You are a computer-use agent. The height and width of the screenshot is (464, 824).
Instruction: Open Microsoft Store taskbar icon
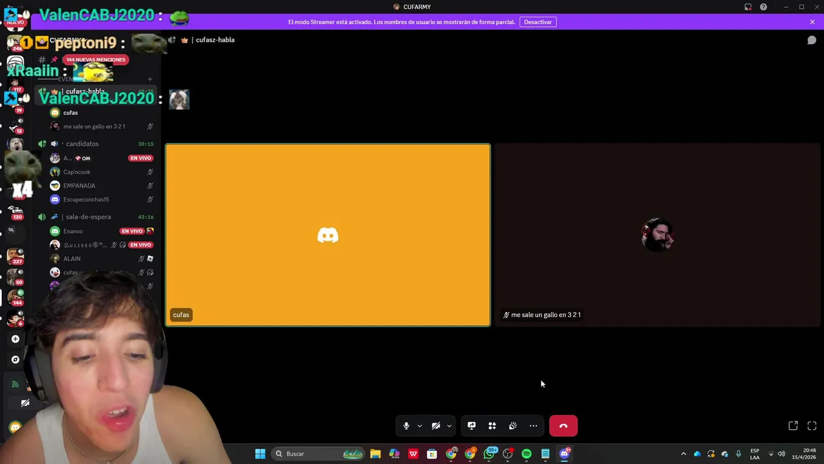pos(432,454)
